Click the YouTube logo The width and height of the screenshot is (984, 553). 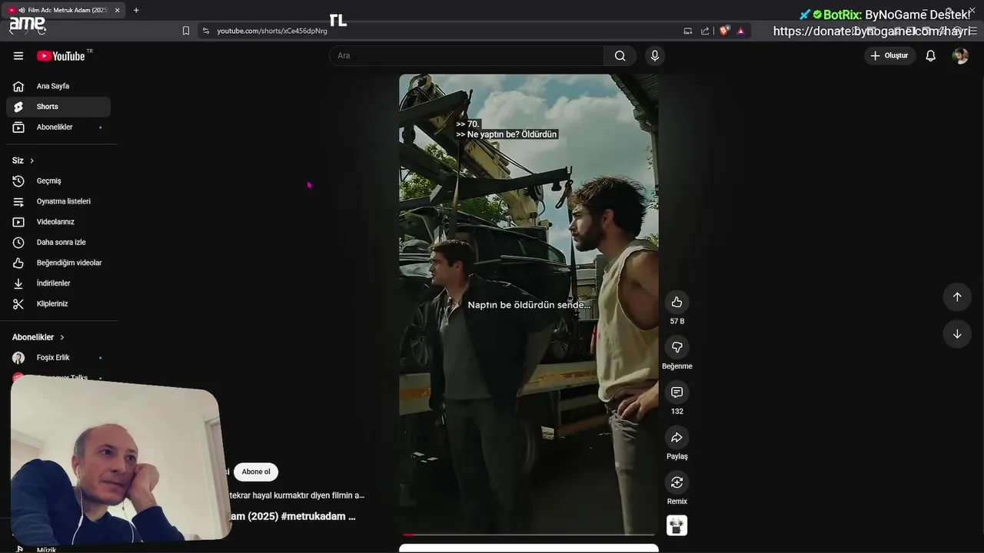(x=61, y=55)
